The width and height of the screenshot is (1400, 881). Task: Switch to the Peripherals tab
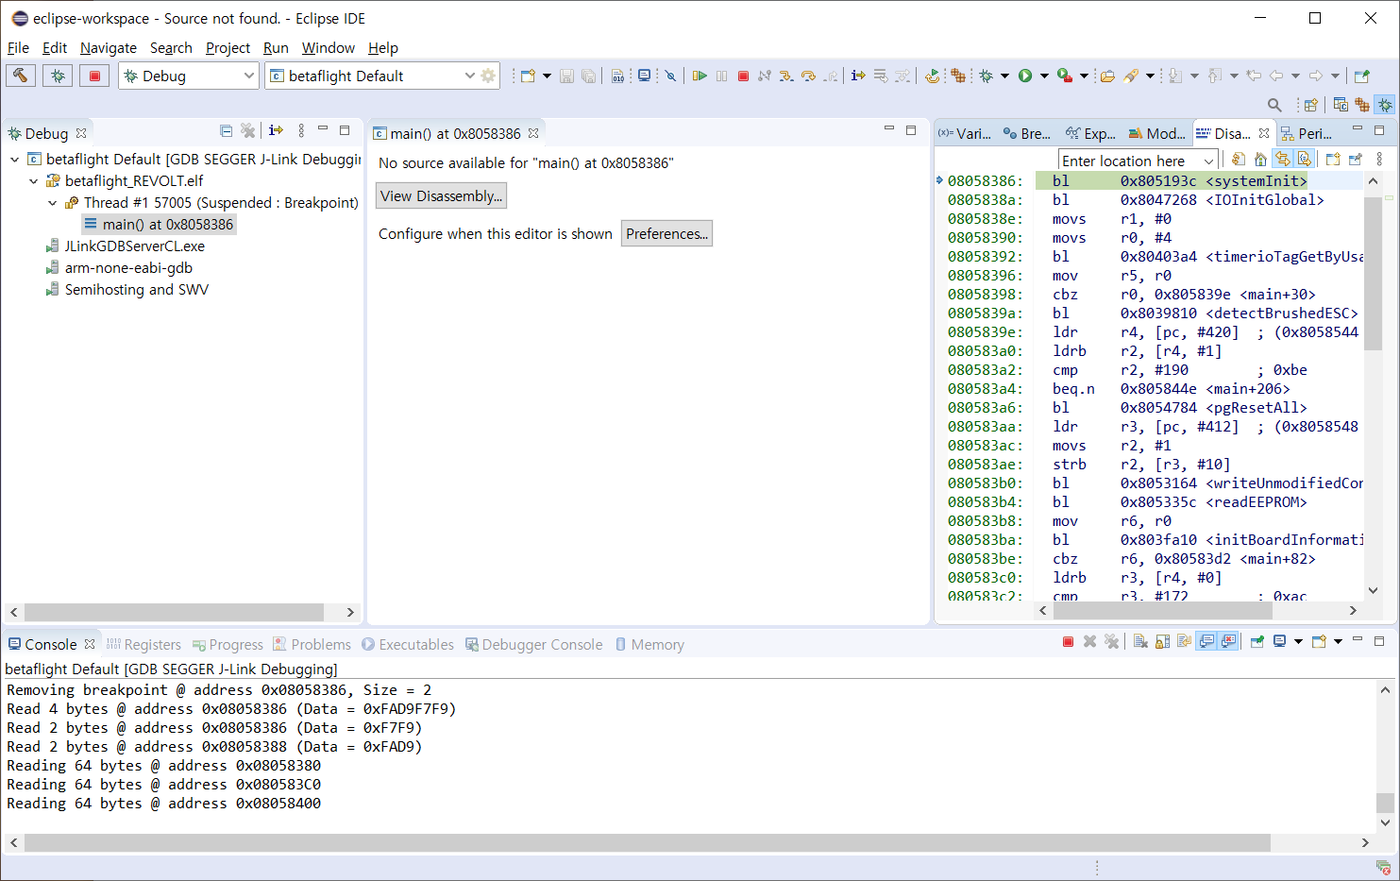(1307, 133)
